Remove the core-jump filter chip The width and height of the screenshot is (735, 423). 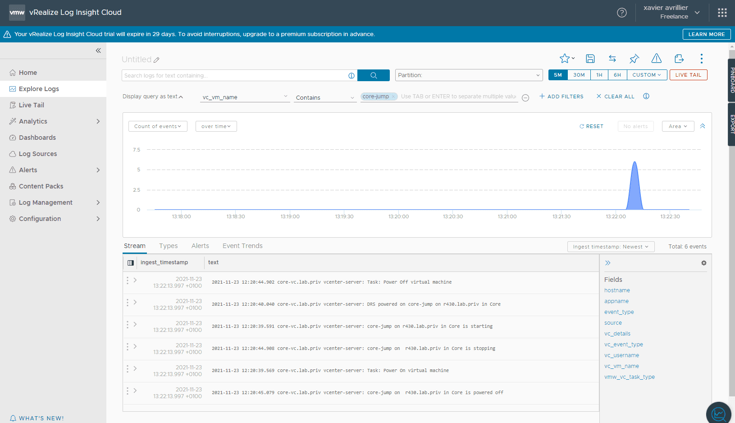click(393, 97)
